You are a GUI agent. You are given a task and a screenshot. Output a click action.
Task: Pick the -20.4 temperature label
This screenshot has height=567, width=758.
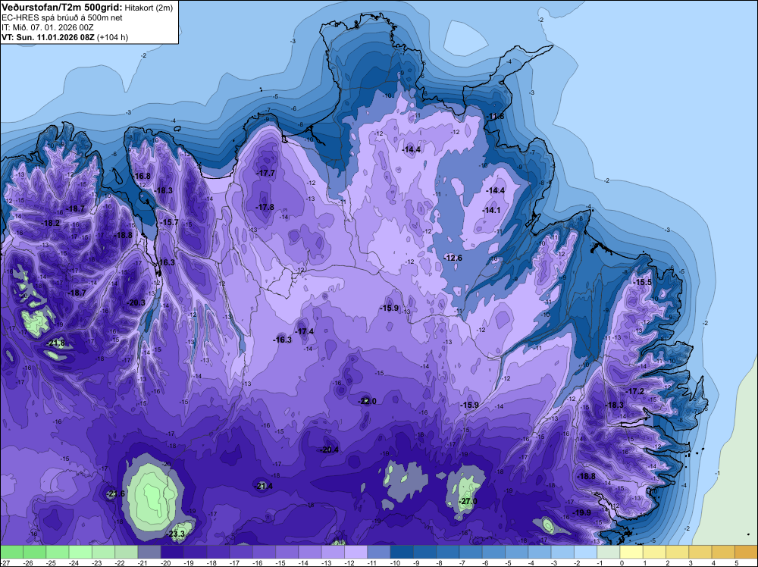[x=329, y=450]
